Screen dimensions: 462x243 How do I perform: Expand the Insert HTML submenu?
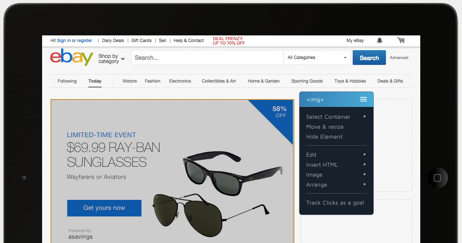[x=336, y=165]
